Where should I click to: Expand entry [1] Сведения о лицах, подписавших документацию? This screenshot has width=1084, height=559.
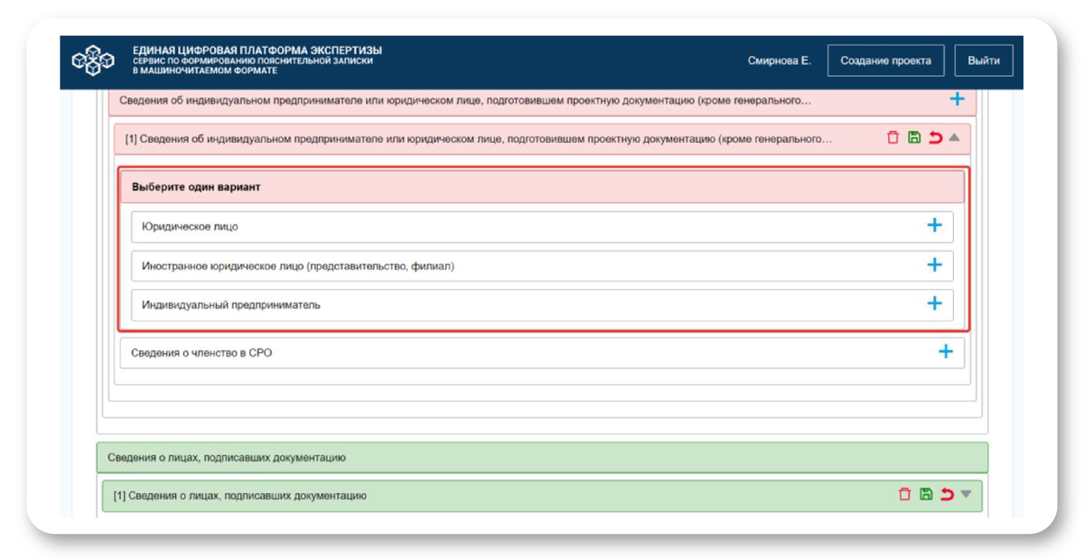[966, 495]
